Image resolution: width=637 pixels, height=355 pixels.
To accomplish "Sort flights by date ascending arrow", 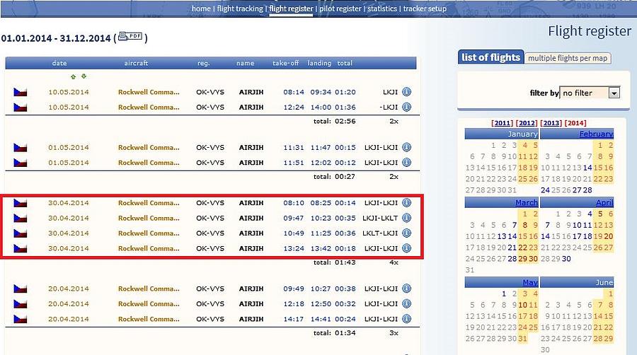I will (x=72, y=76).
